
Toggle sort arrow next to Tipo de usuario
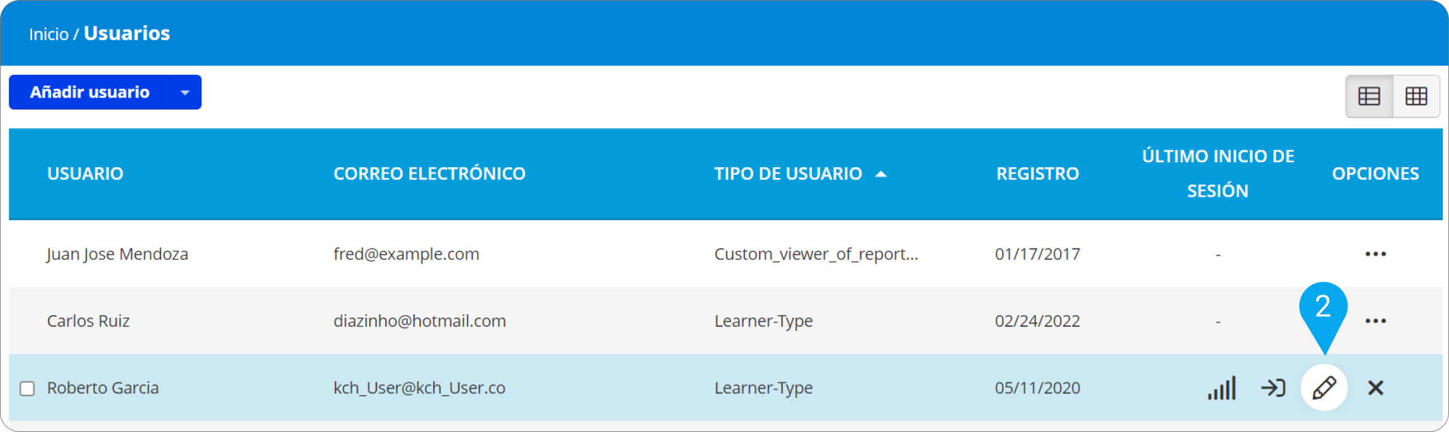(881, 174)
